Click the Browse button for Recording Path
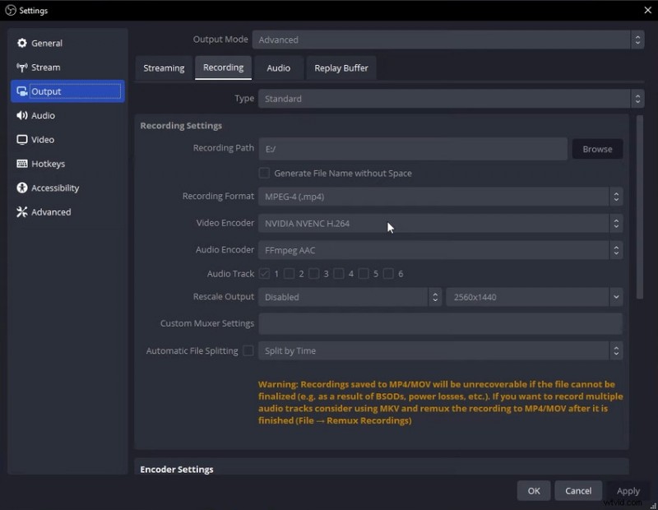 (597, 149)
